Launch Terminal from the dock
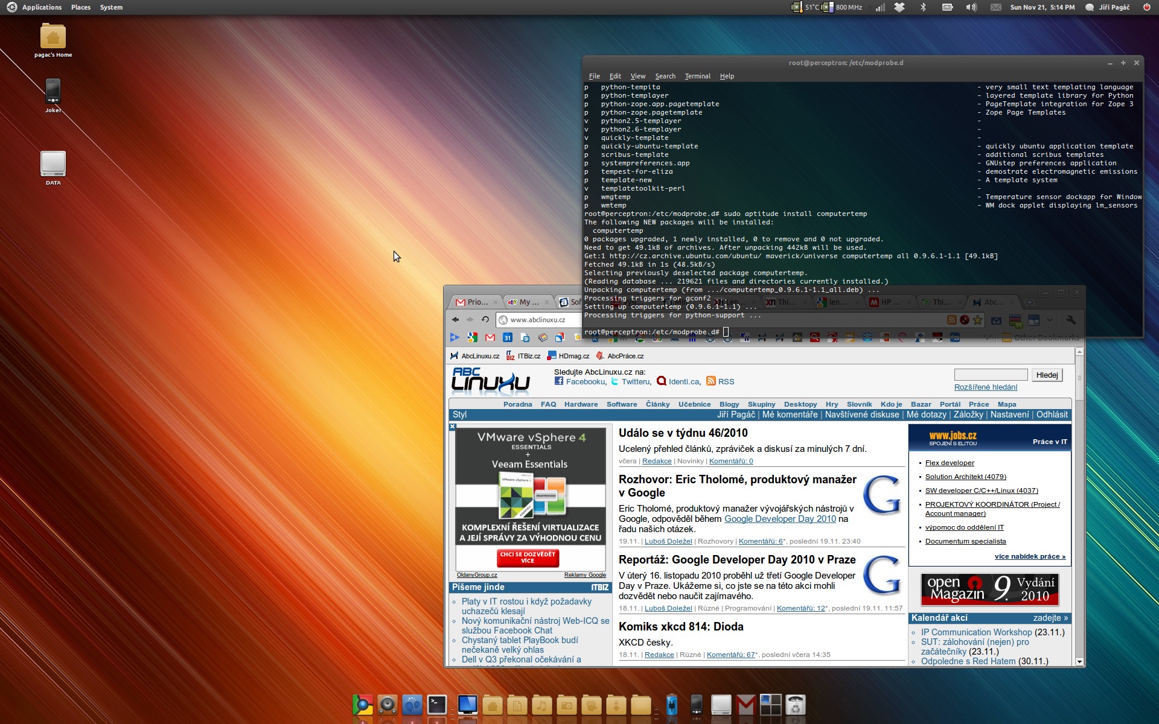1159x724 pixels. point(437,705)
